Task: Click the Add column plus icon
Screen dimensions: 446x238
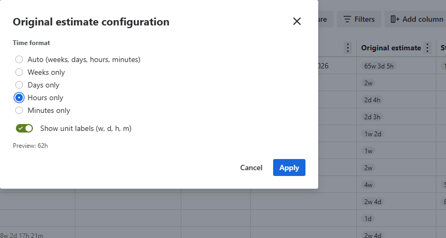Action: (395, 19)
